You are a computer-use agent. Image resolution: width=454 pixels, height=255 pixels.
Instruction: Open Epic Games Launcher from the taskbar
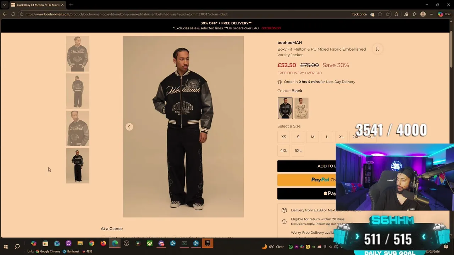click(207, 243)
